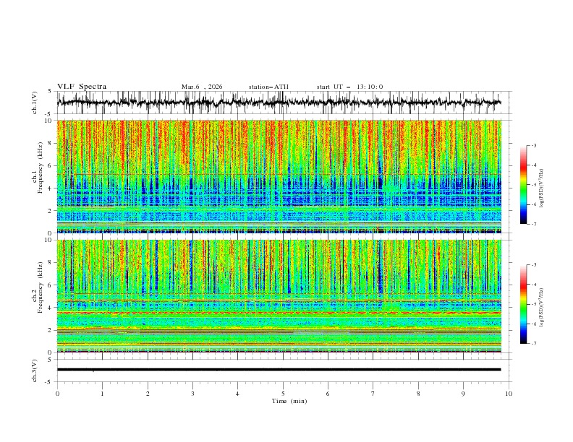
Task: Click the red 3.5 kHz band in ch.2 spectrogram
Action: click(279, 313)
